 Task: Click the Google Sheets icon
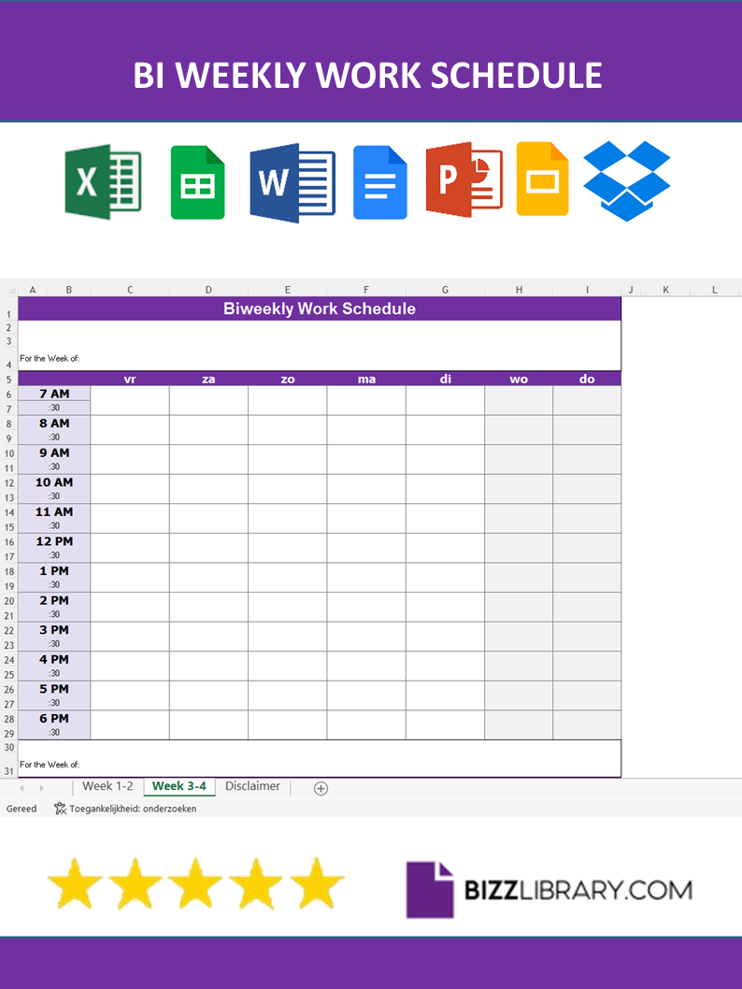197,182
